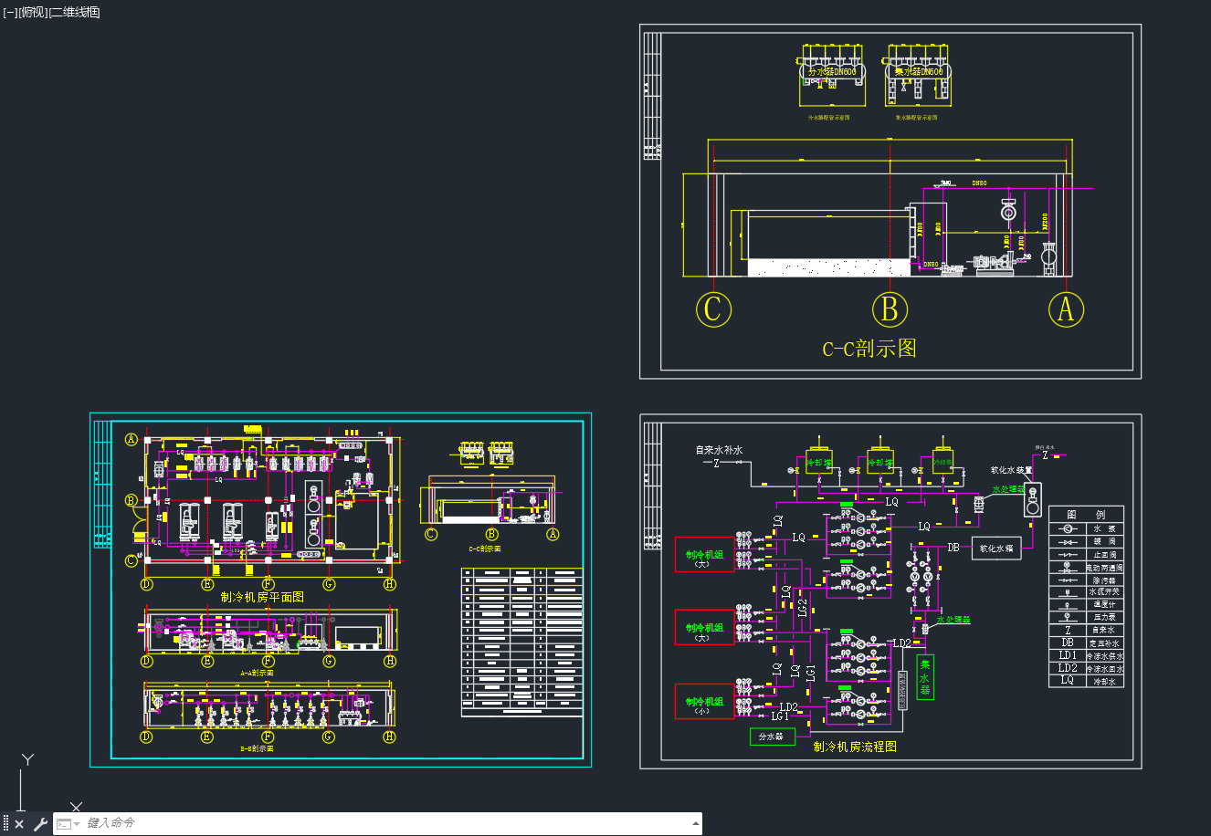Select the 分水器DN600 label
This screenshot has height=836, width=1211.
[832, 71]
